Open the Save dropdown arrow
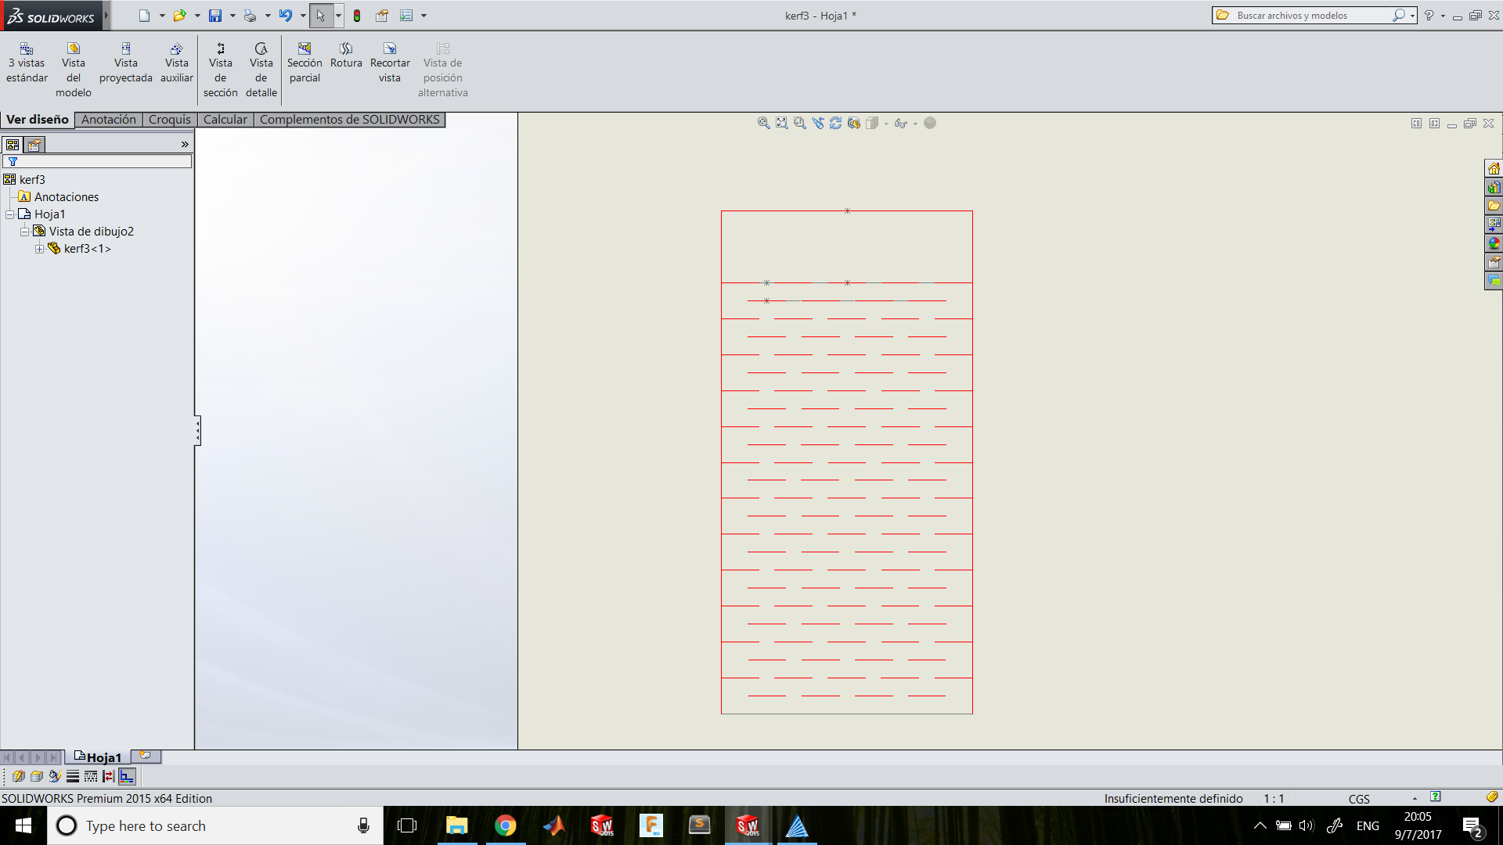This screenshot has width=1503, height=845. (232, 16)
